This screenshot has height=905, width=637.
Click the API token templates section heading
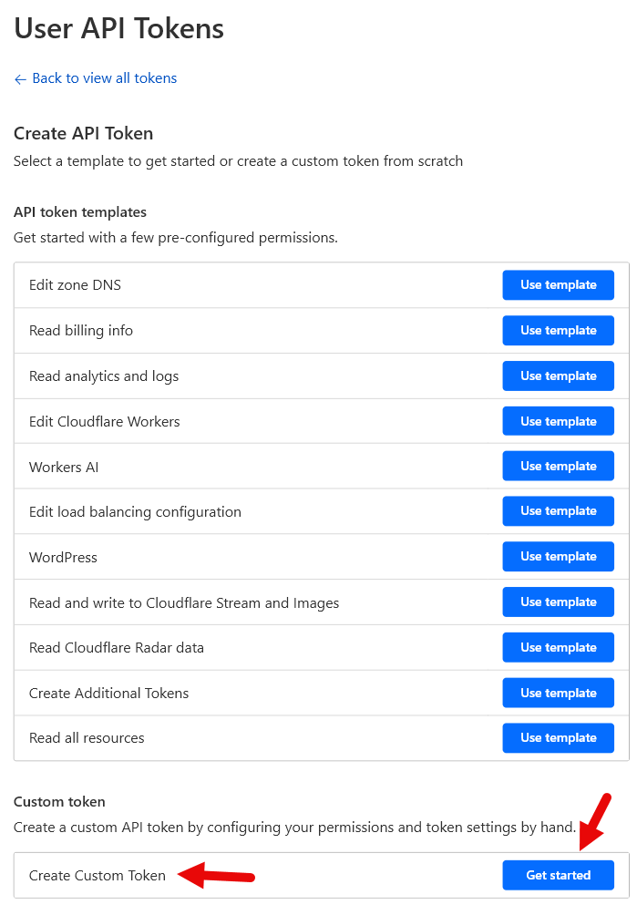pos(80,212)
